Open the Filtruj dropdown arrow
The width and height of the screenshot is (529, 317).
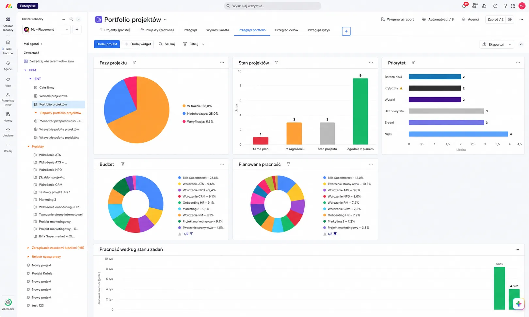pyautogui.click(x=203, y=44)
